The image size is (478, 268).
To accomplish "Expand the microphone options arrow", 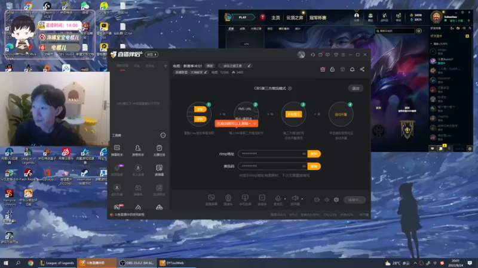I will coord(285,199).
